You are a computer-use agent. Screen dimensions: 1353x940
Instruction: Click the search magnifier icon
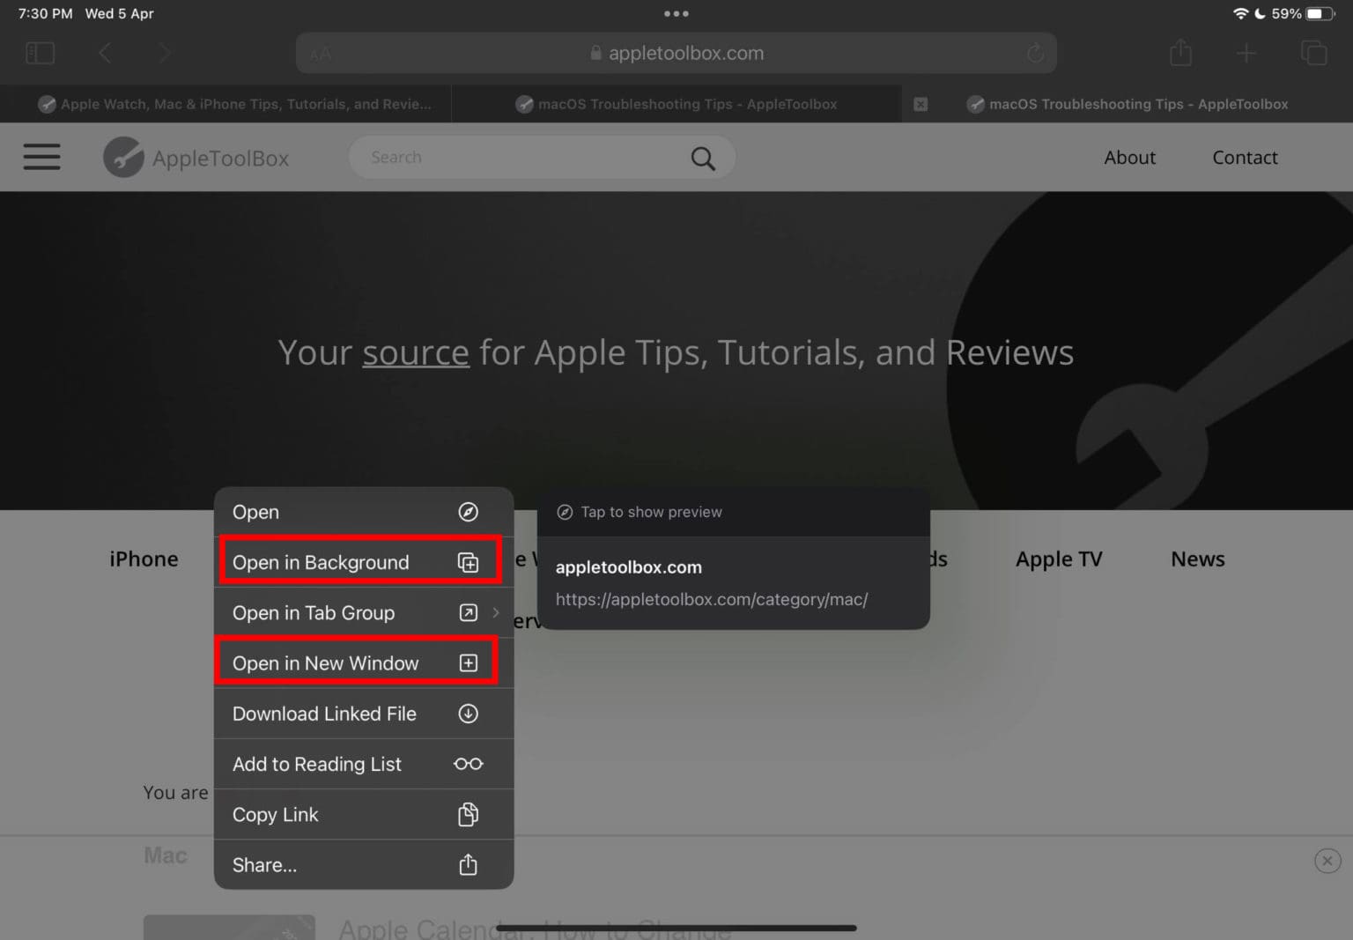(702, 157)
